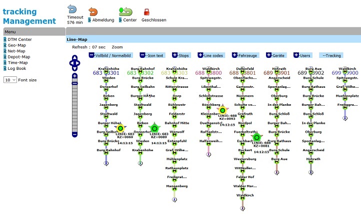Click the vertical zoom slider track
This screenshot has height=214, width=361.
click(74, 105)
